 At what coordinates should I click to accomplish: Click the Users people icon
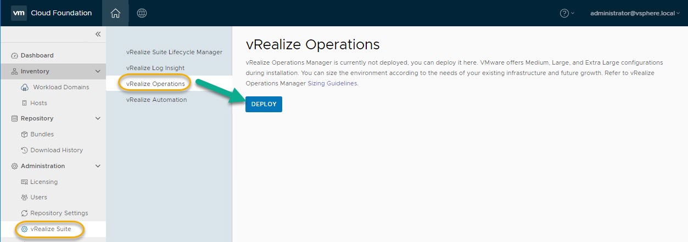coord(24,197)
